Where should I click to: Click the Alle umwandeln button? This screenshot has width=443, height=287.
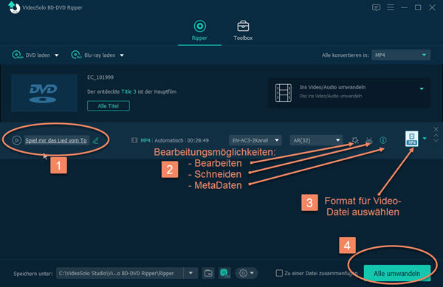point(397,273)
